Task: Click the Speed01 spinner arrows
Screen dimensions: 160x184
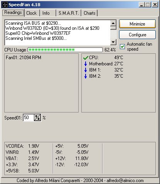Action: pos(37,118)
